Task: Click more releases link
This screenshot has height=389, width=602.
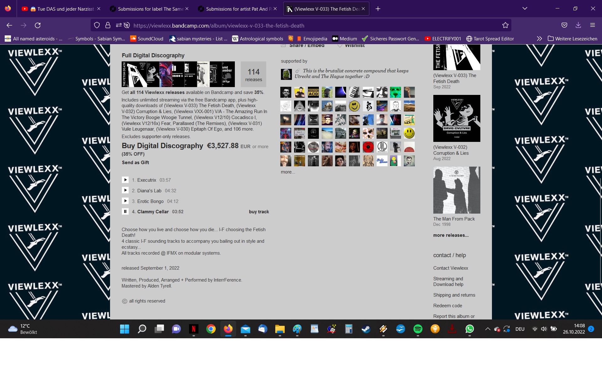Action: (x=451, y=235)
